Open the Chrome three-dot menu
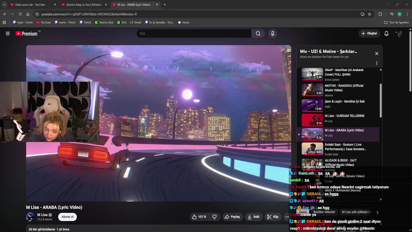This screenshot has width=412, height=232. point(407,14)
